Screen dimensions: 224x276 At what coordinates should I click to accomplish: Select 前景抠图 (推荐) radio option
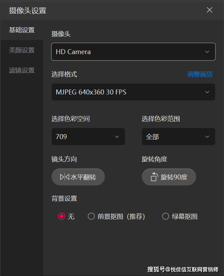pyautogui.click(x=91, y=217)
